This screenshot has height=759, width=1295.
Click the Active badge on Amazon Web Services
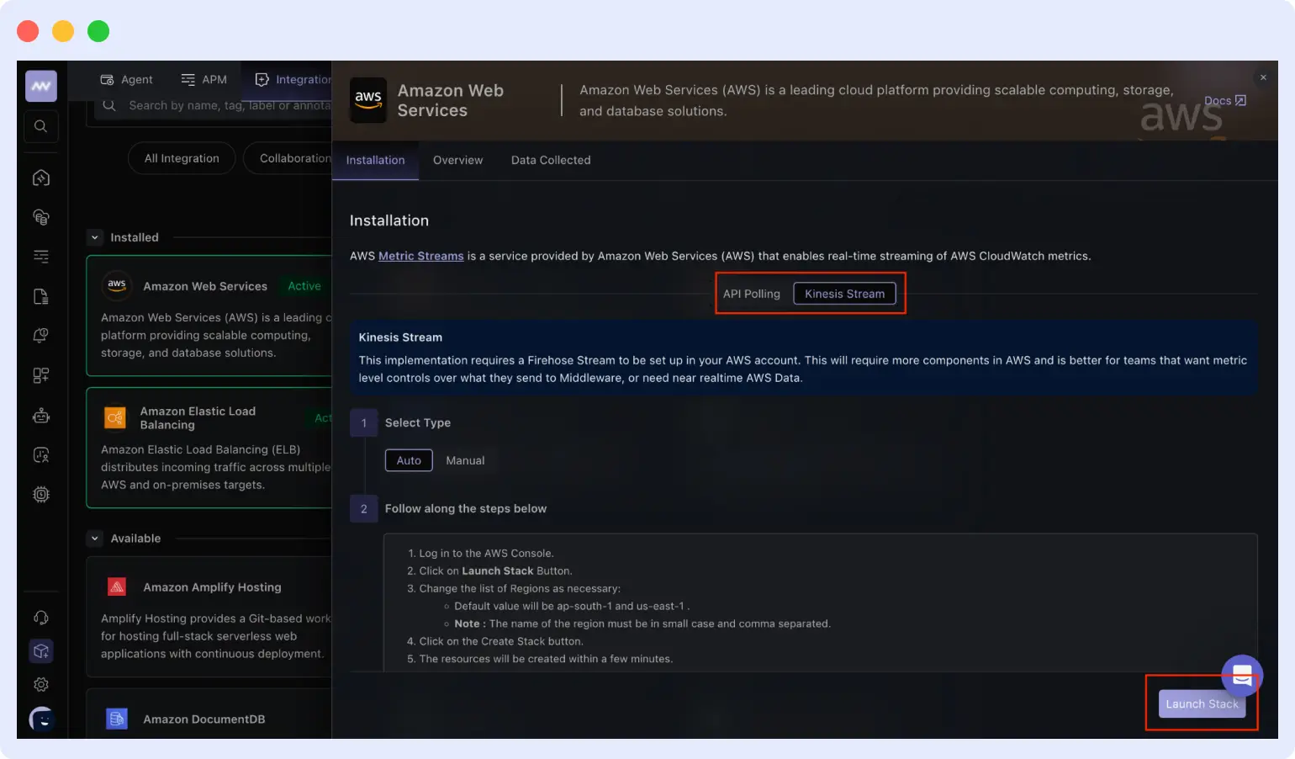click(x=304, y=286)
